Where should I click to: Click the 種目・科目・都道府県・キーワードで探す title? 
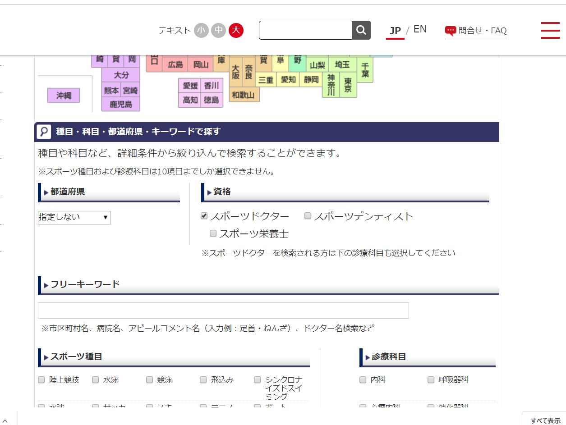(138, 132)
